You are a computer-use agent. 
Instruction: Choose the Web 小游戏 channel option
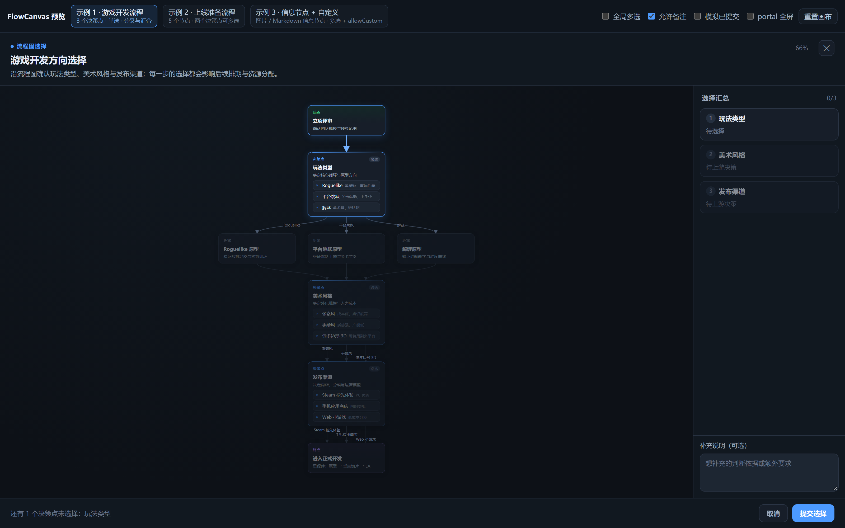pos(346,417)
